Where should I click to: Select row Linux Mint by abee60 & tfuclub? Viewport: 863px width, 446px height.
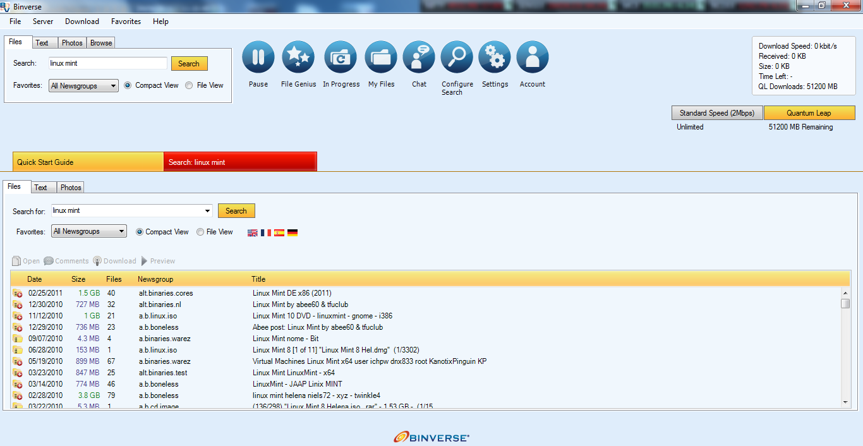426,304
